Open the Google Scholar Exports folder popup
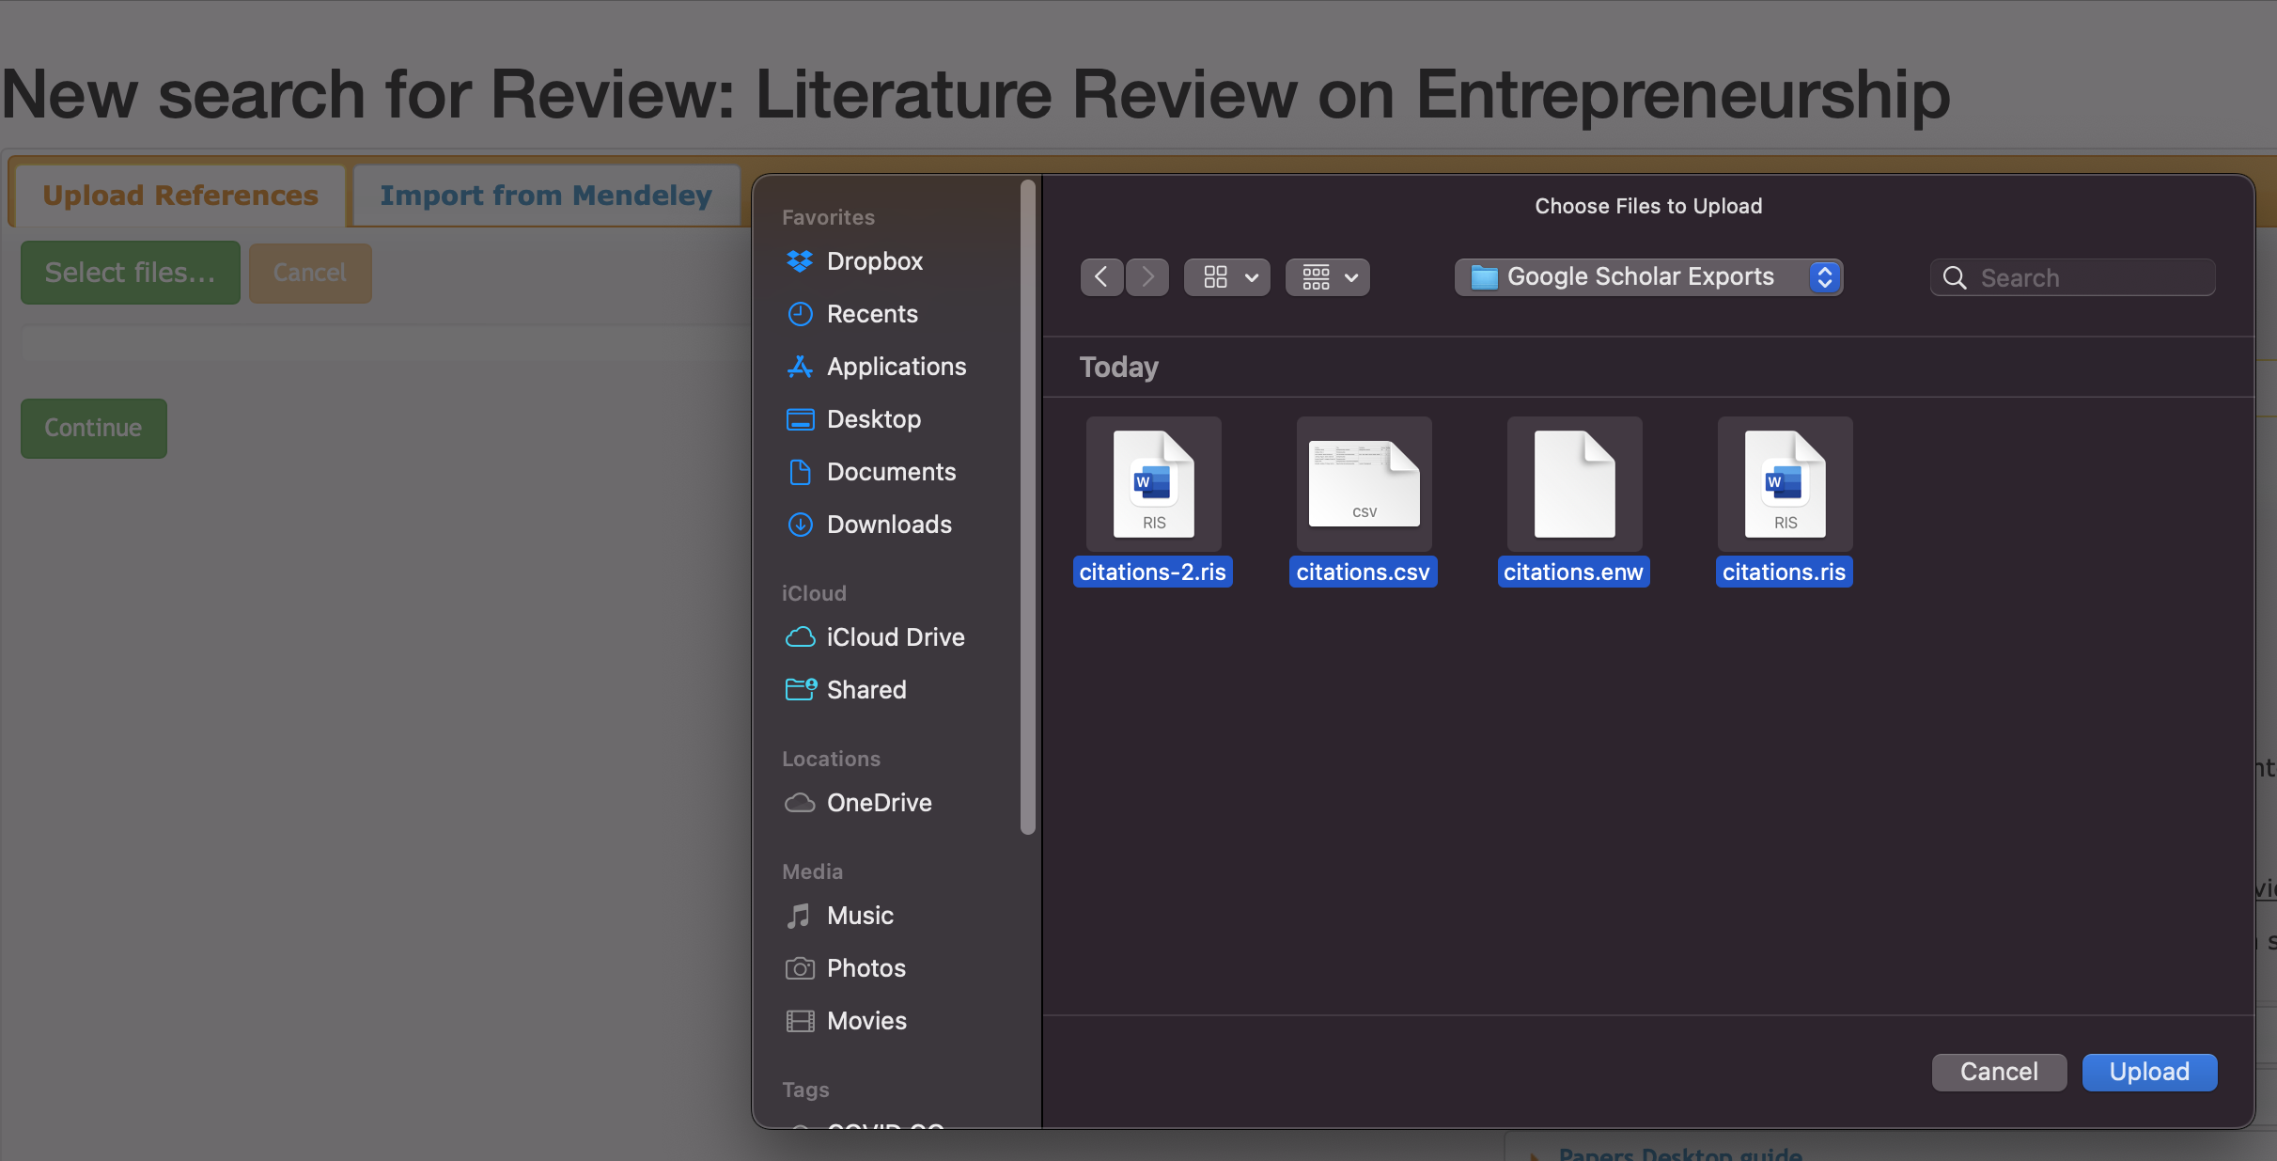Screen dimensions: 2277x1161 1649,277
